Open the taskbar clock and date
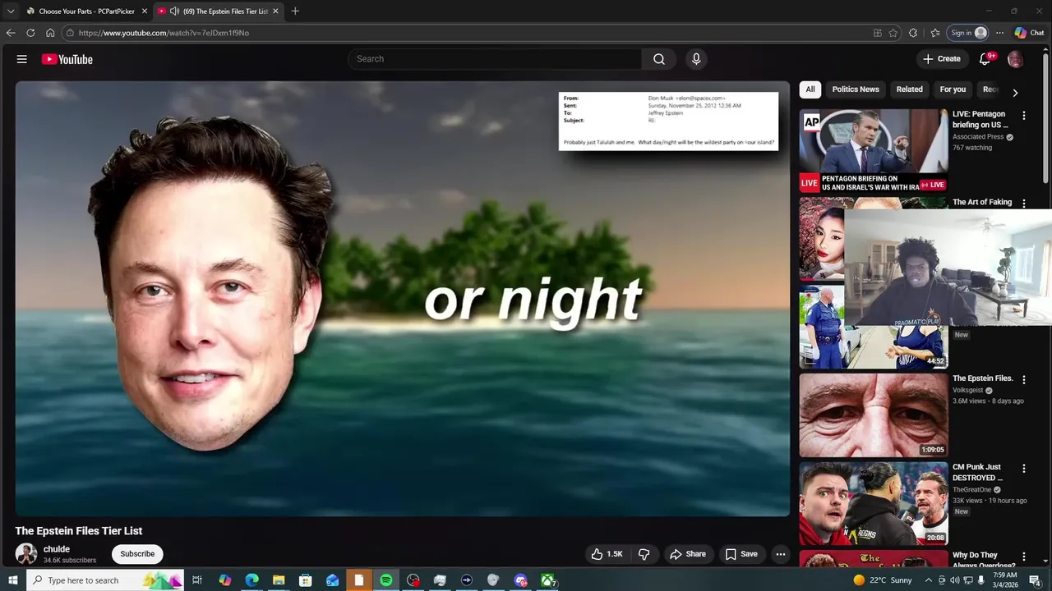The height and width of the screenshot is (591, 1052). [x=1004, y=580]
